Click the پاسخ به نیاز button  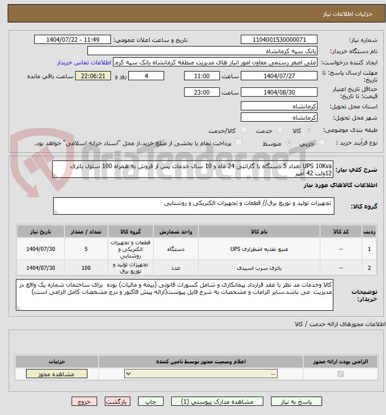coord(296,402)
